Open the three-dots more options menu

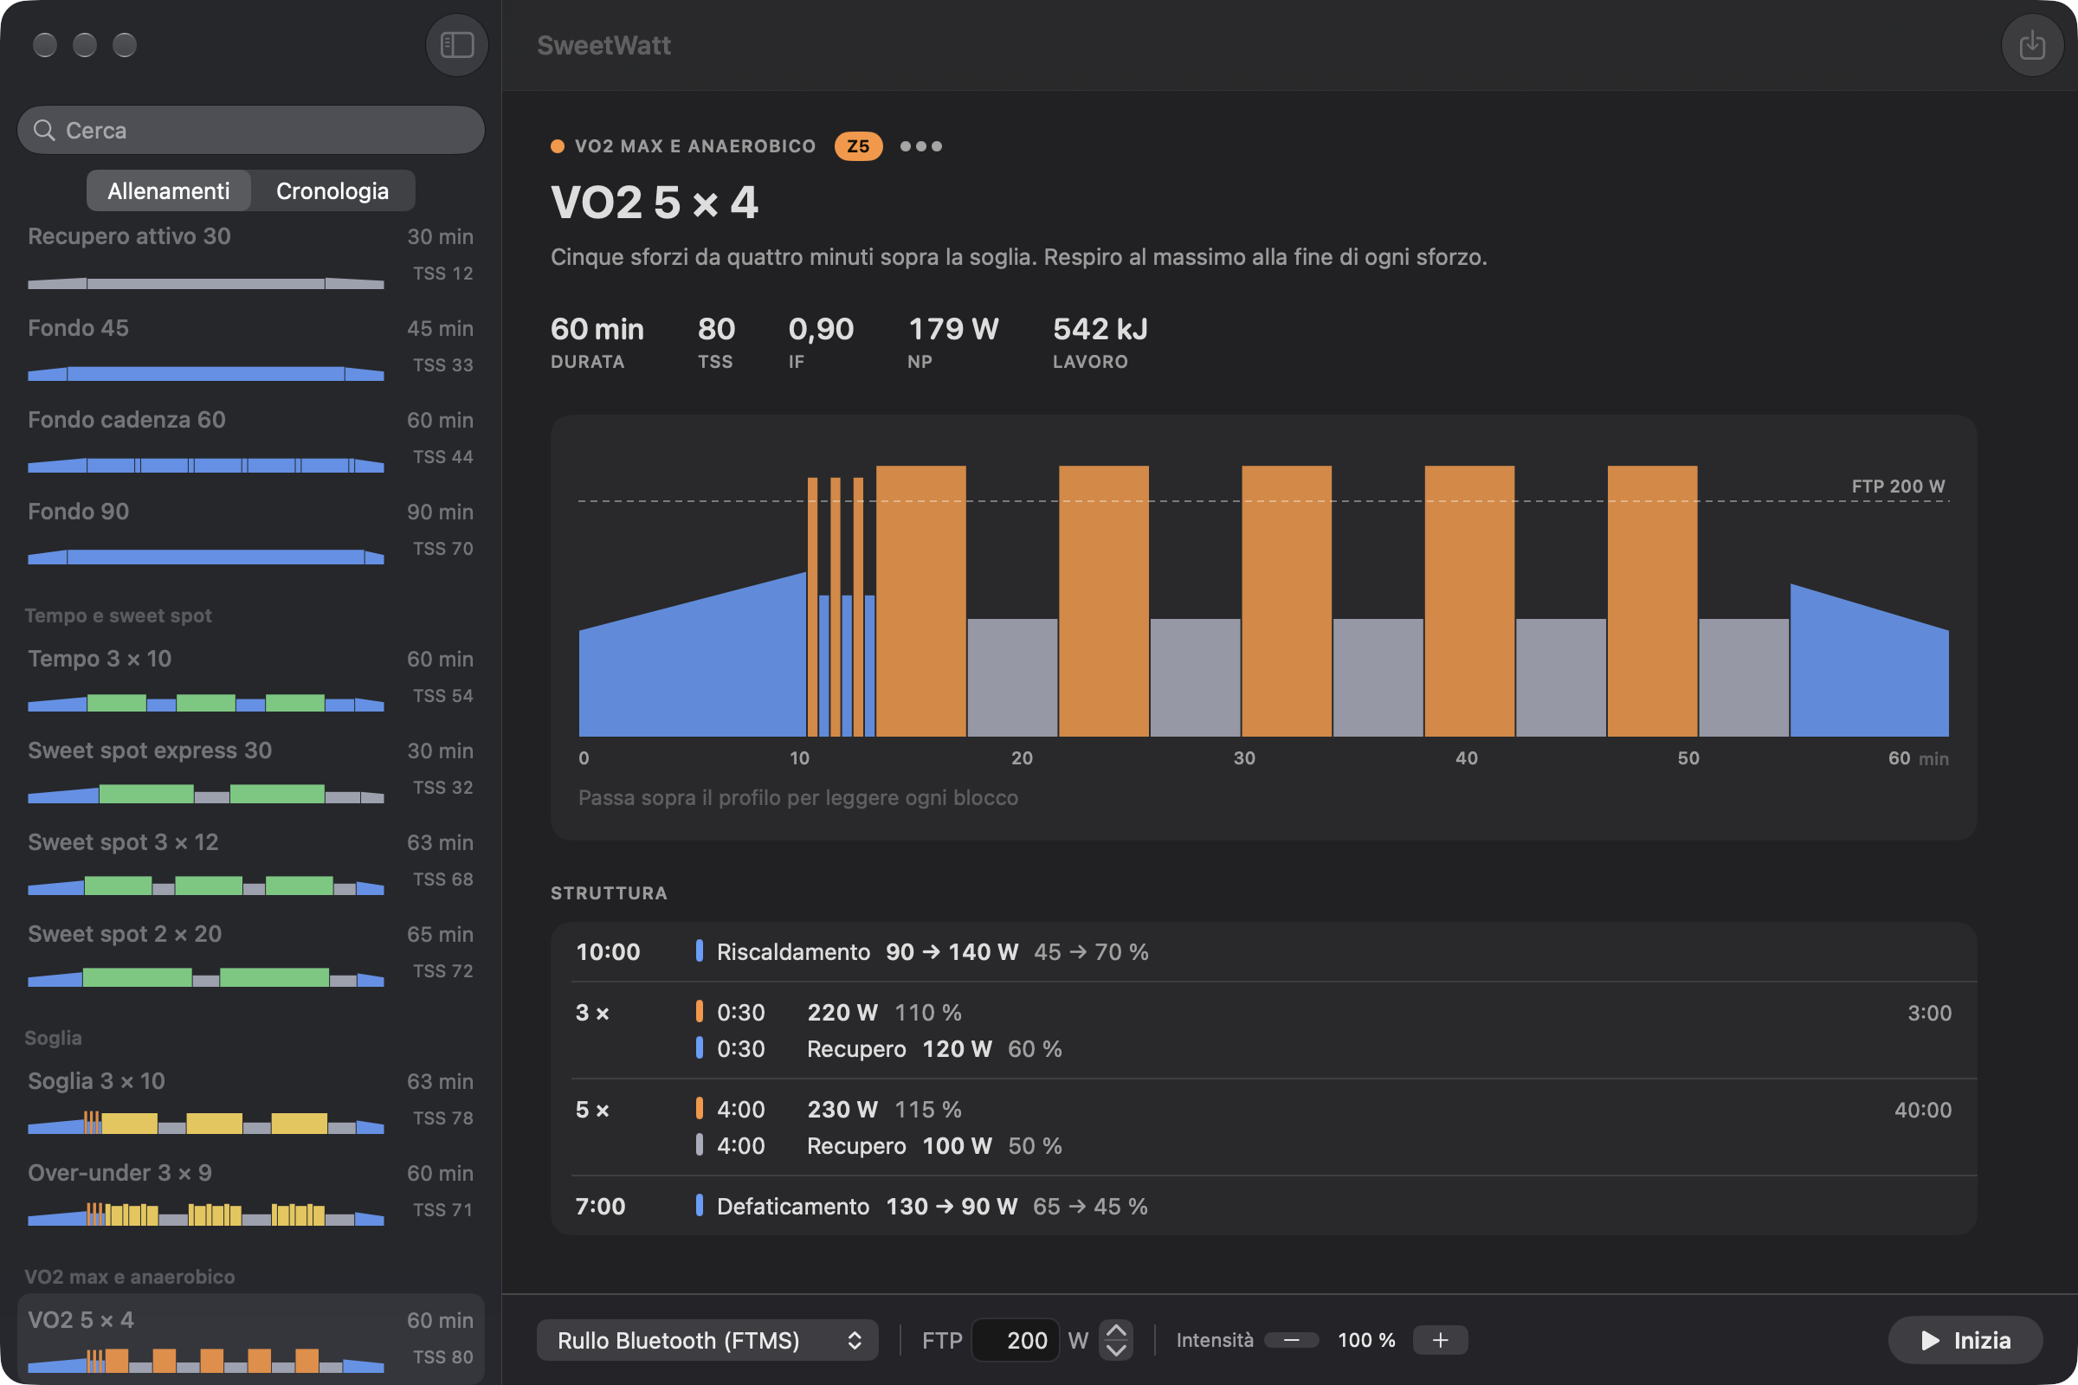(920, 145)
